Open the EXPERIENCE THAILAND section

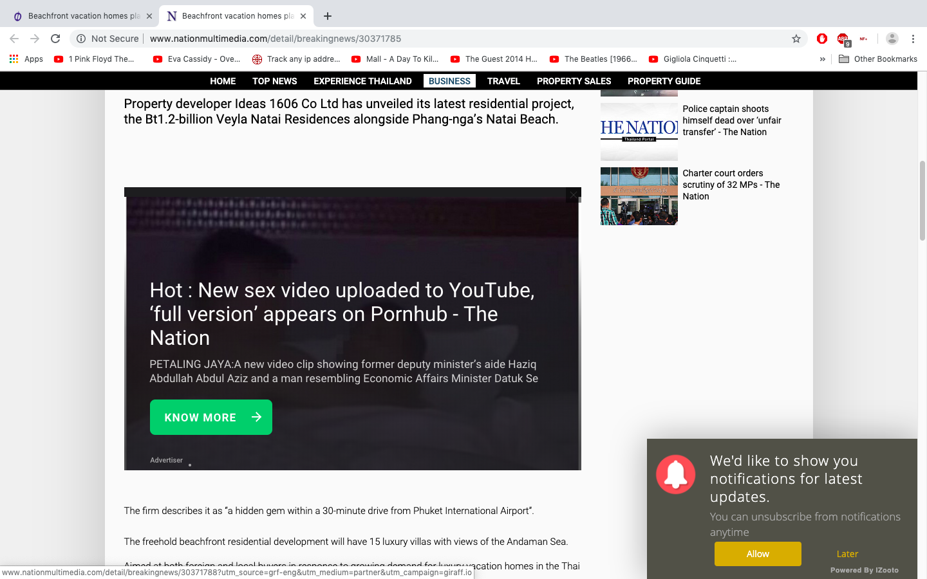362,81
